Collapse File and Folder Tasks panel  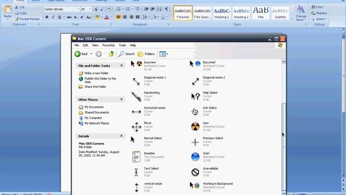point(121,66)
